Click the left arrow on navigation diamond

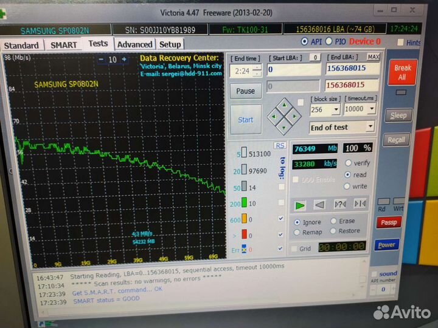pos(274,117)
